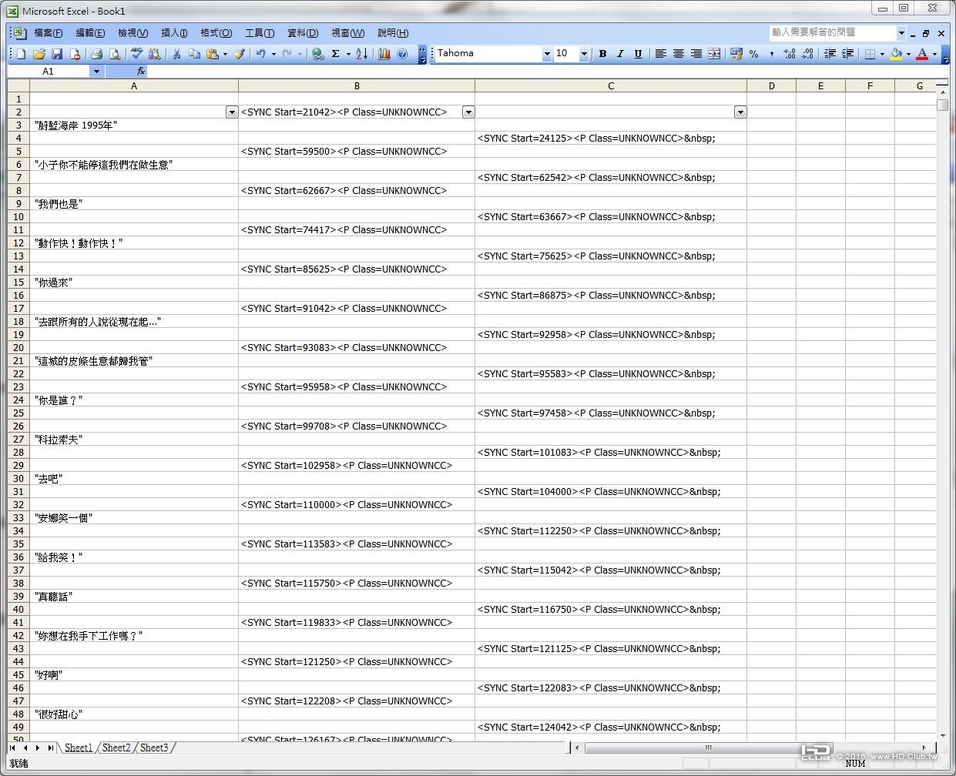Align text left in the cell
Screen dimensions: 956x776
coord(661,54)
